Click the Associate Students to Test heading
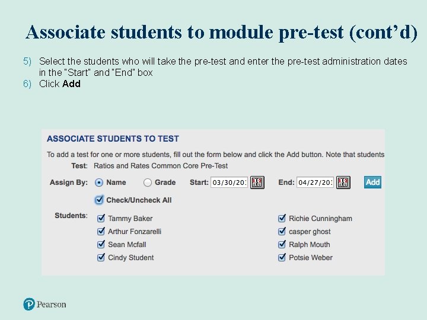Image resolution: width=427 pixels, height=320 pixels. pyautogui.click(x=113, y=139)
